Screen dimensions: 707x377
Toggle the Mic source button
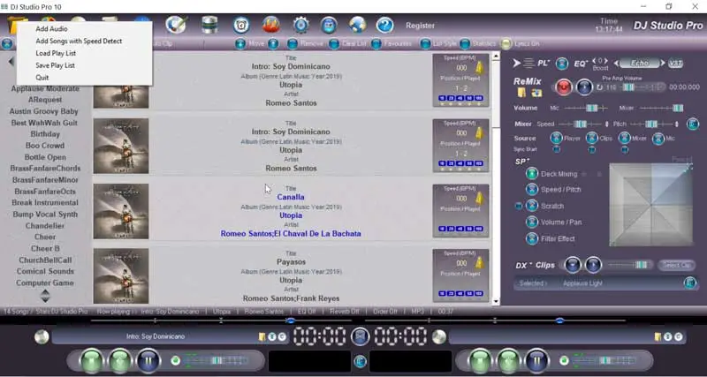[x=658, y=139]
